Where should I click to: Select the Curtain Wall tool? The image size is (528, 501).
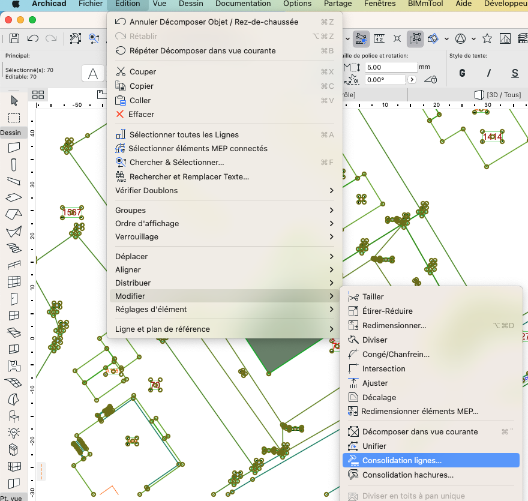coord(14,281)
